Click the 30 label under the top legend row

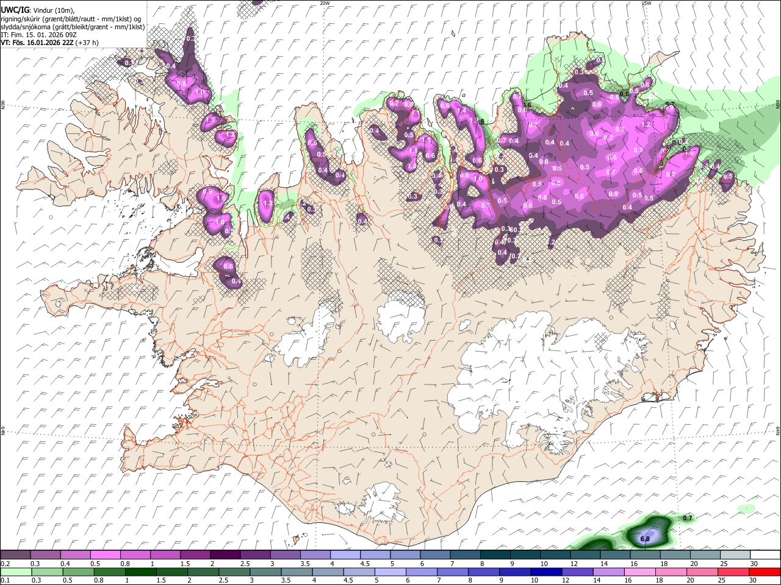click(754, 564)
